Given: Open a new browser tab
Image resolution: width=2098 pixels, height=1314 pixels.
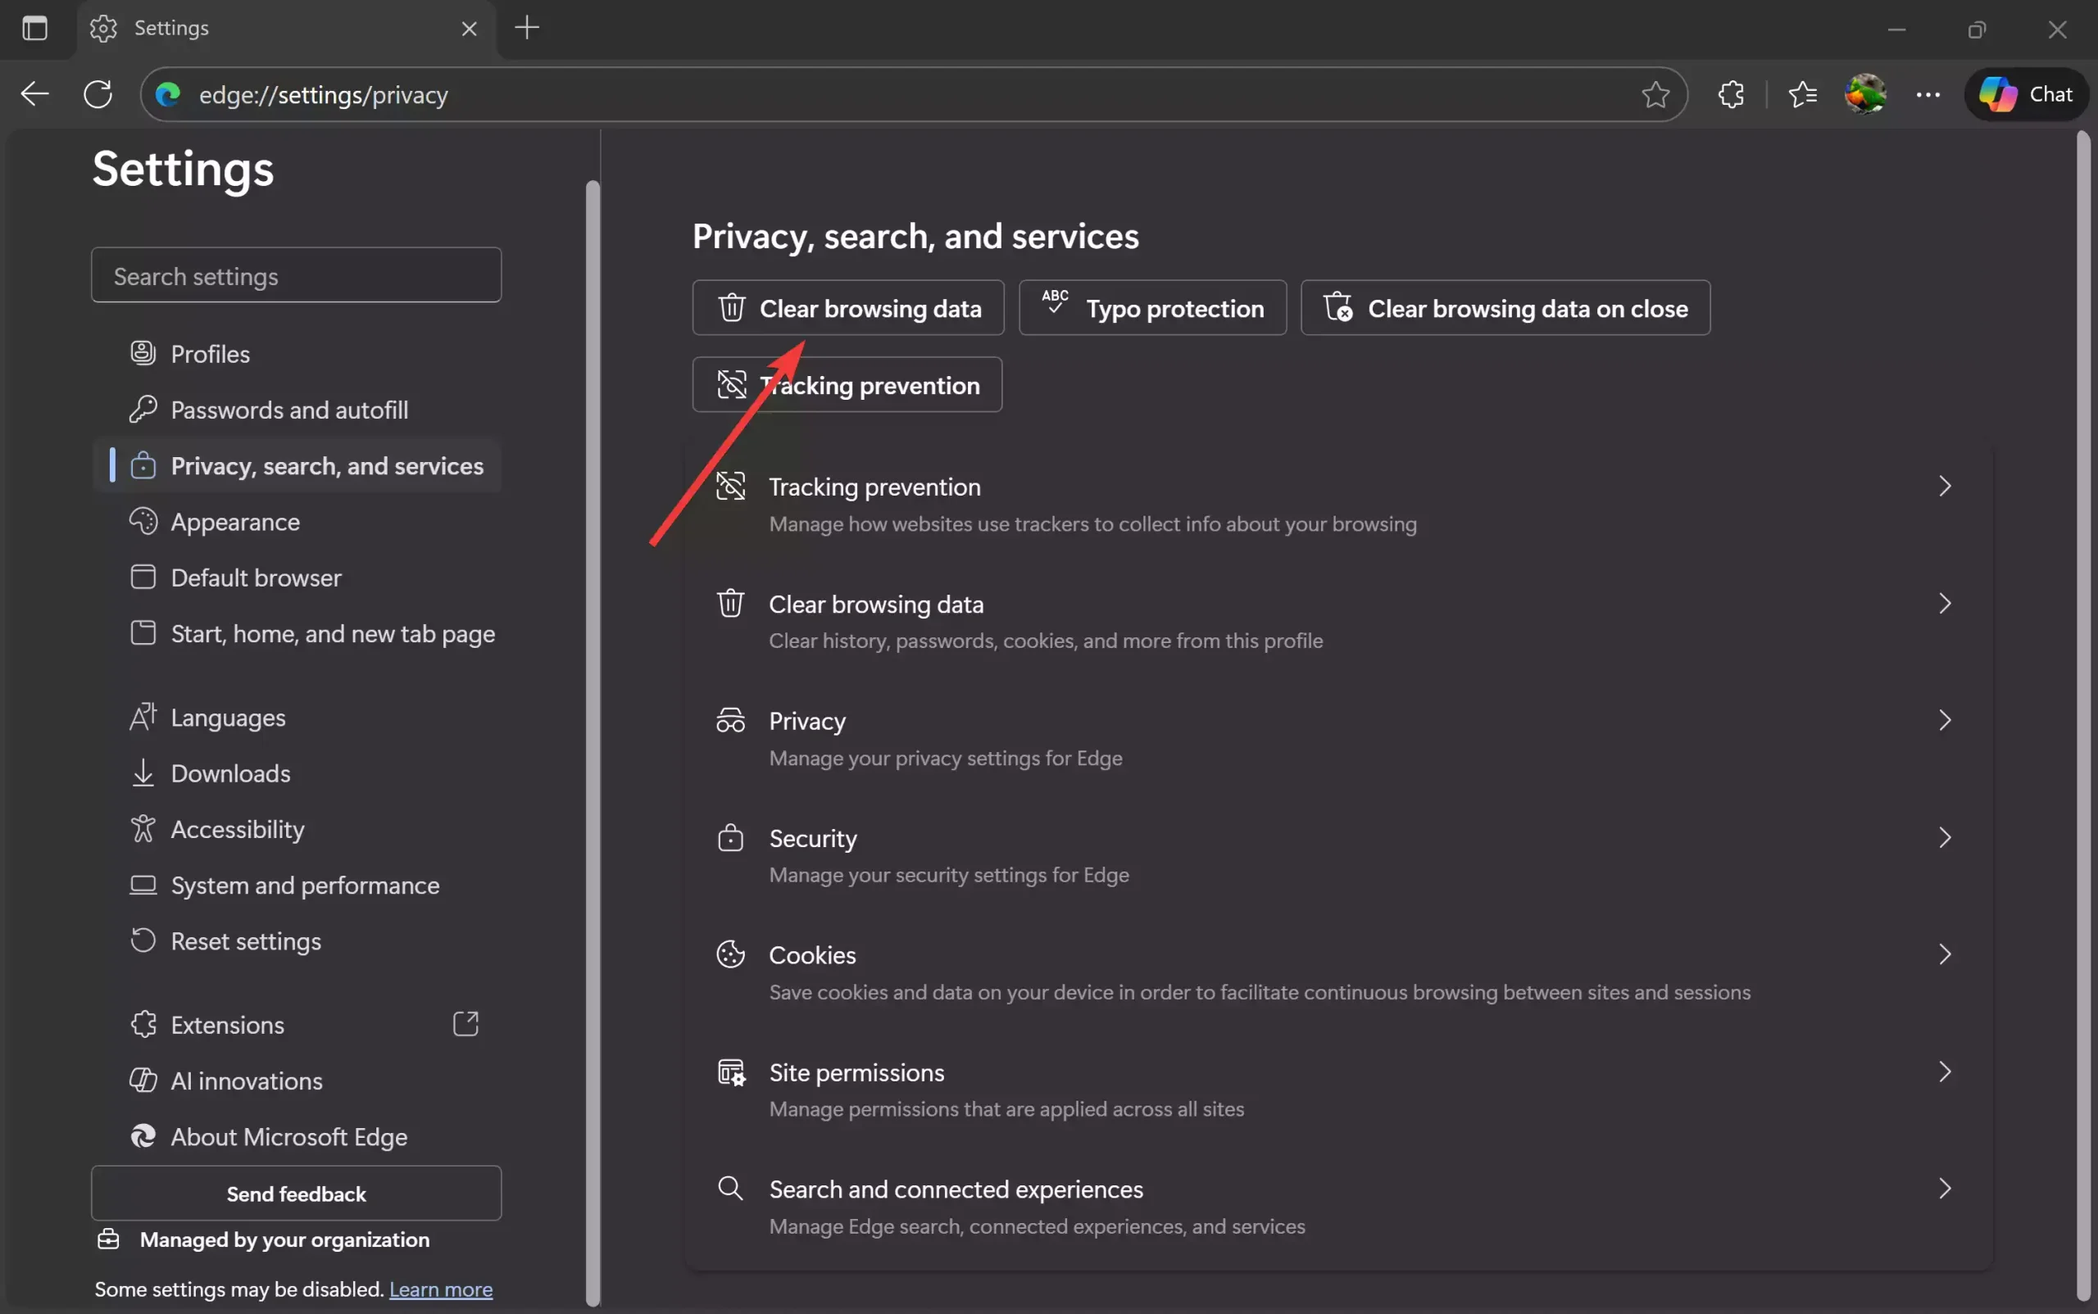Looking at the screenshot, I should pyautogui.click(x=527, y=28).
